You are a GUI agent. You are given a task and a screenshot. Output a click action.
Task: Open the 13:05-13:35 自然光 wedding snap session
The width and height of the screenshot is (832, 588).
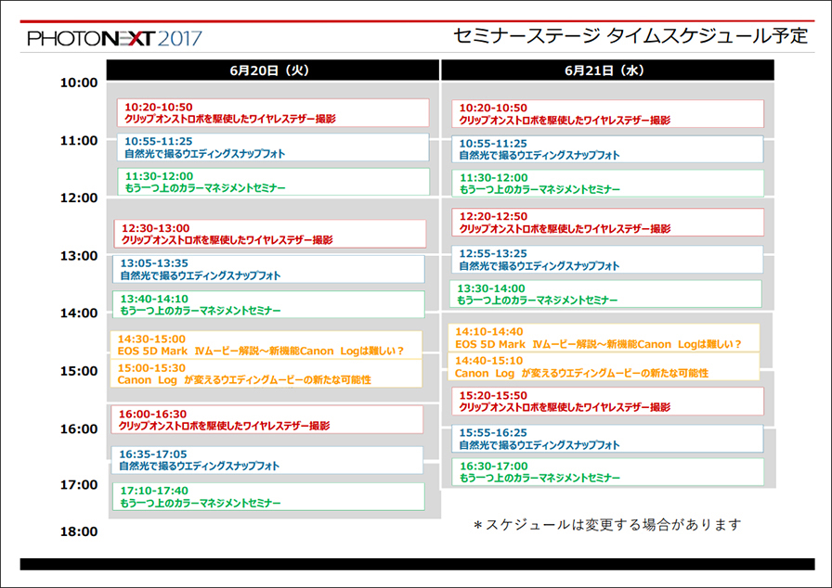(267, 270)
